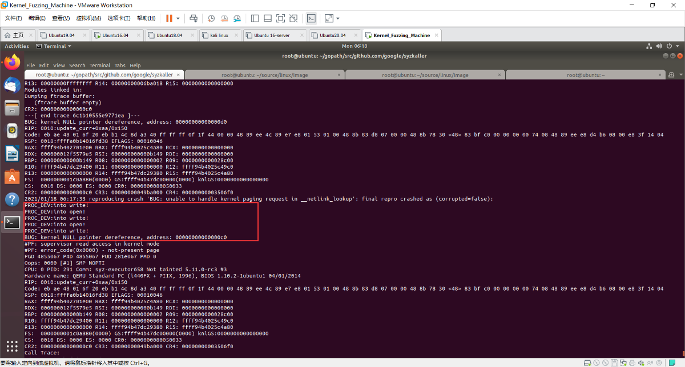Screen dimensions: 685x367
Task: Add a new terminal tab icon
Action: coord(671,75)
